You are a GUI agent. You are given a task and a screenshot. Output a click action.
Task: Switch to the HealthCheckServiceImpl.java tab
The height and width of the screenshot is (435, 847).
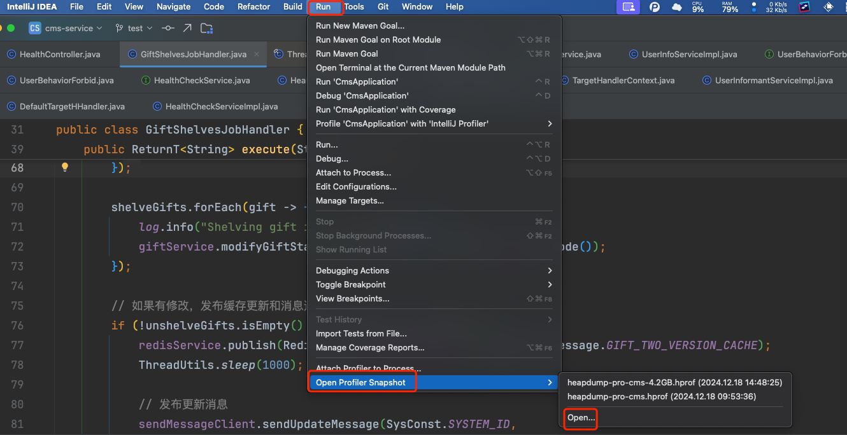click(x=222, y=106)
